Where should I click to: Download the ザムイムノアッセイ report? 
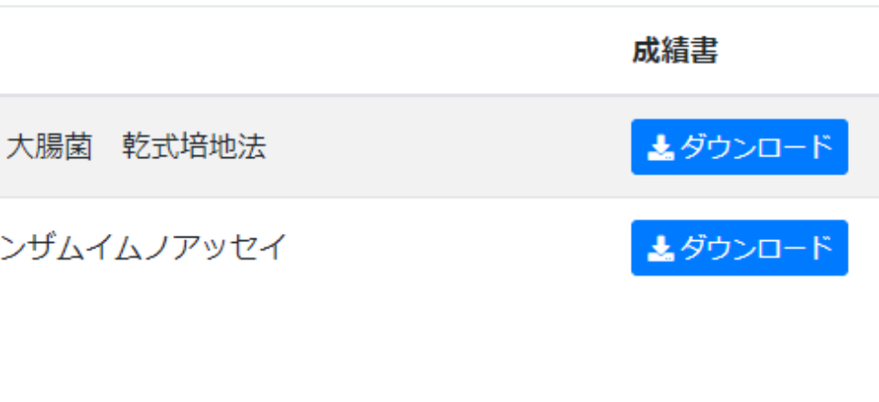pyautogui.click(x=740, y=248)
